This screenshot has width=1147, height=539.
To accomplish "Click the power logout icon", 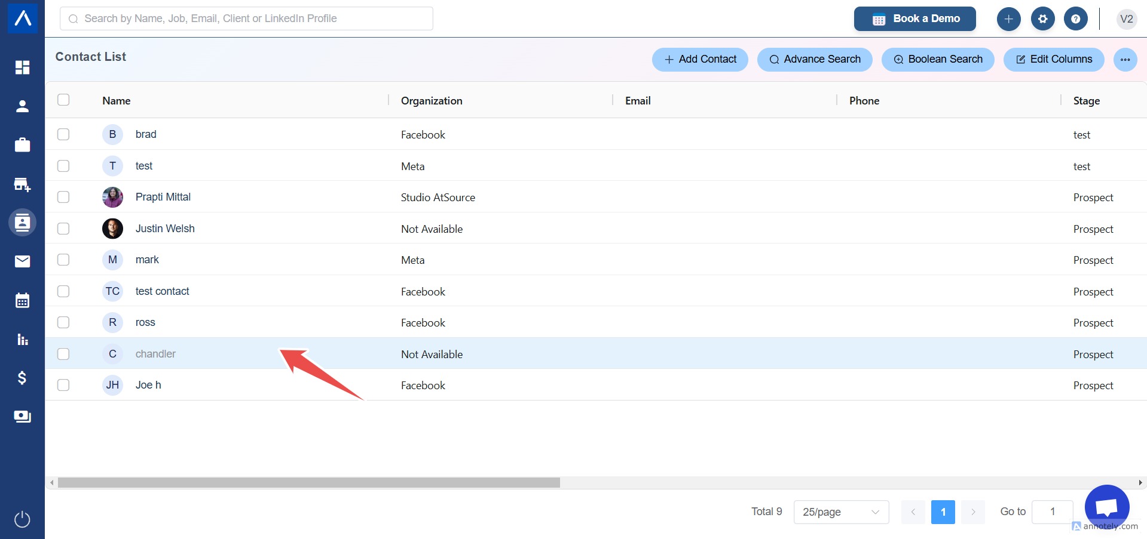I will click(x=22, y=519).
